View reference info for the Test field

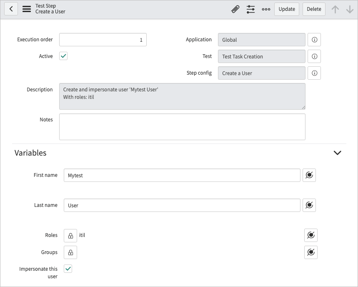click(x=314, y=56)
